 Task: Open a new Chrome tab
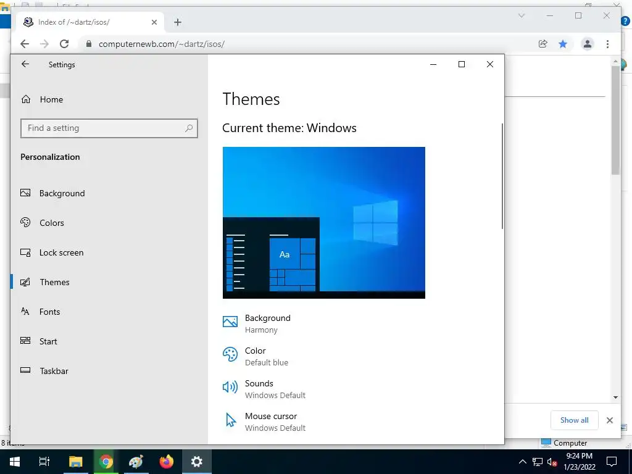tap(178, 22)
